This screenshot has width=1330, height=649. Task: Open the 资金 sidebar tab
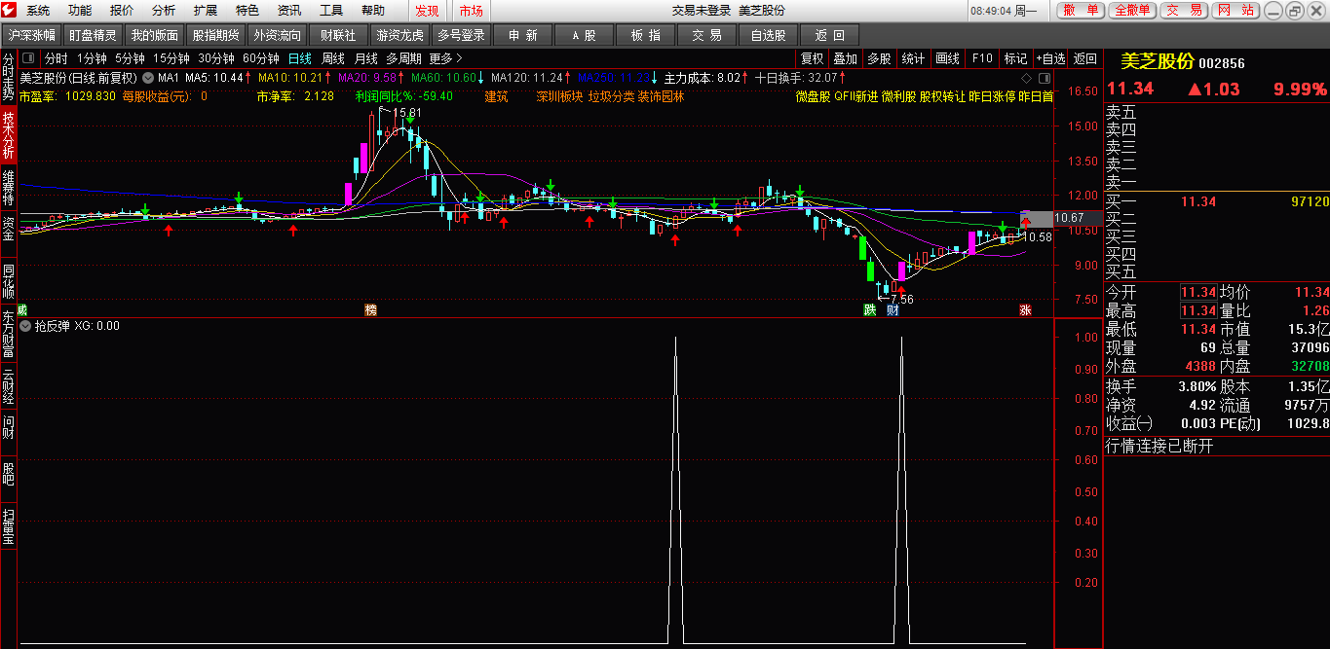click(x=8, y=229)
